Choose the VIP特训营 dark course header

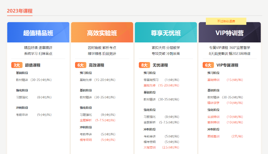[229, 33]
